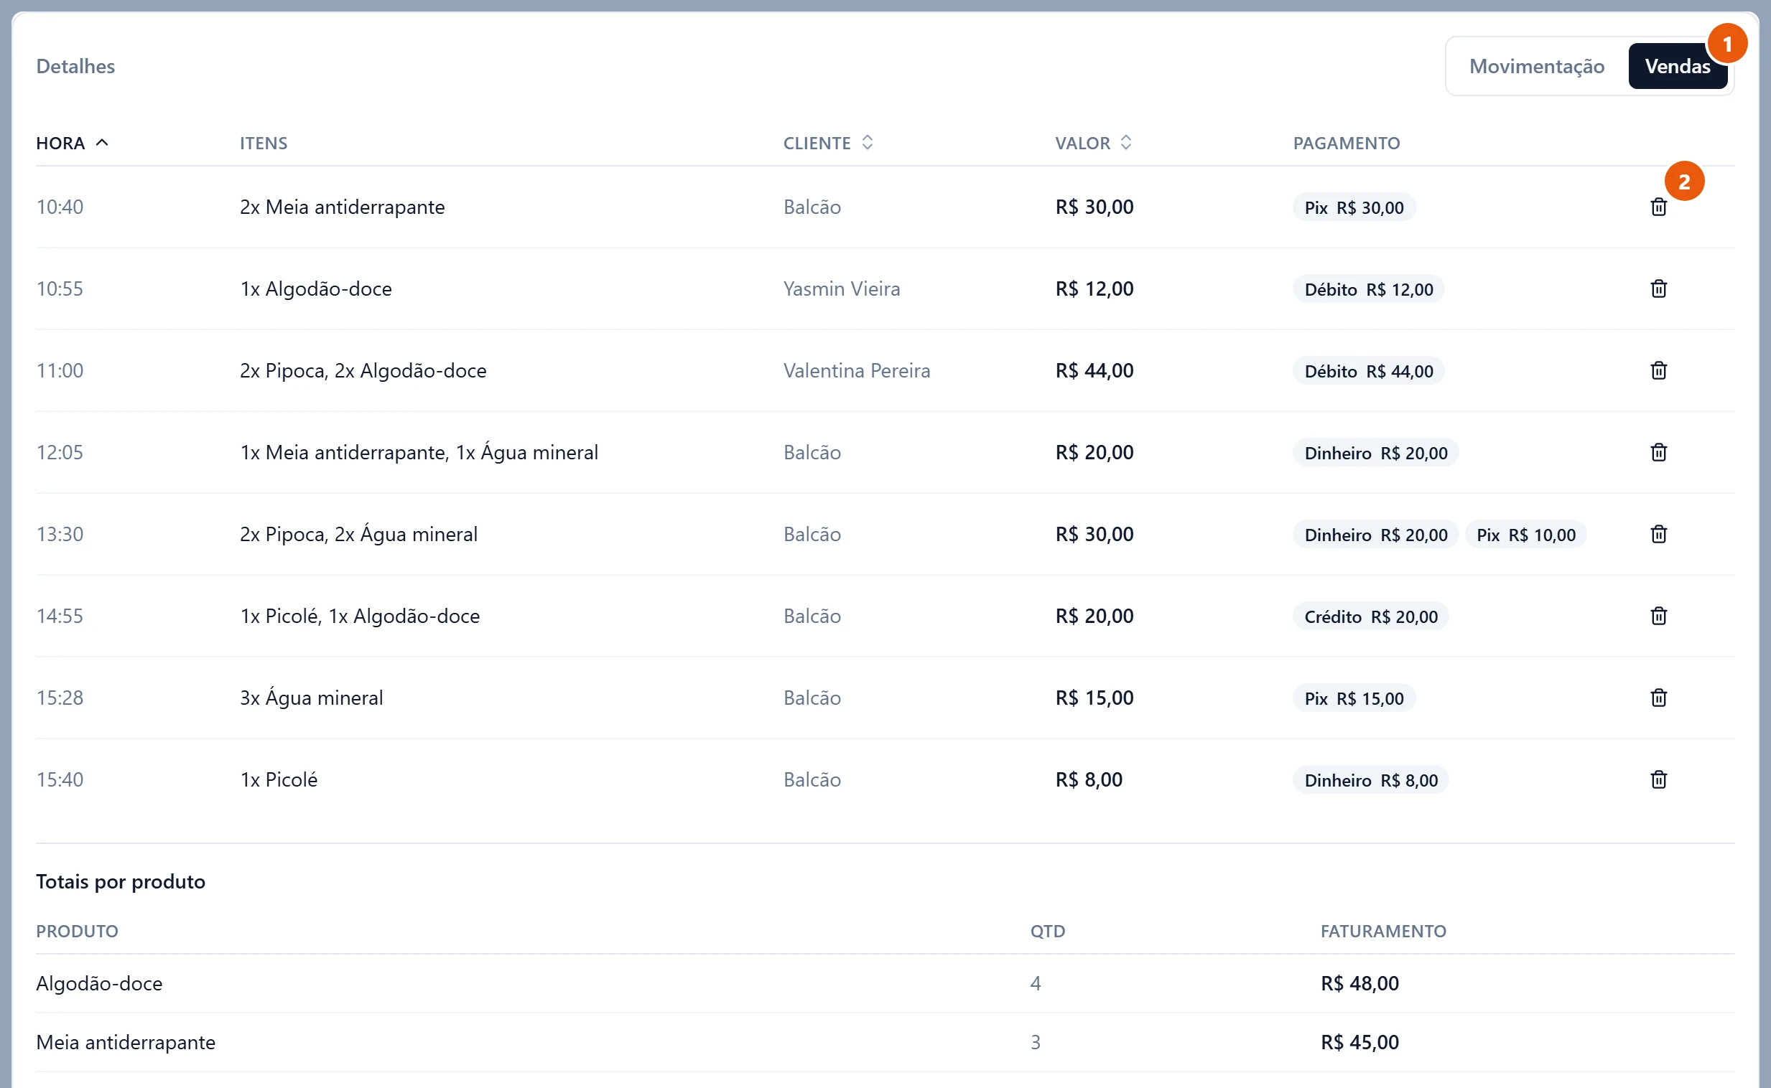Click the Dinheiro R$ 8,00 payment badge
The height and width of the screenshot is (1088, 1771).
pos(1371,780)
